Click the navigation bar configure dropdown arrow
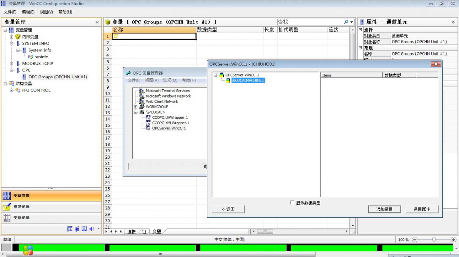459x257 pixels. 99,229
